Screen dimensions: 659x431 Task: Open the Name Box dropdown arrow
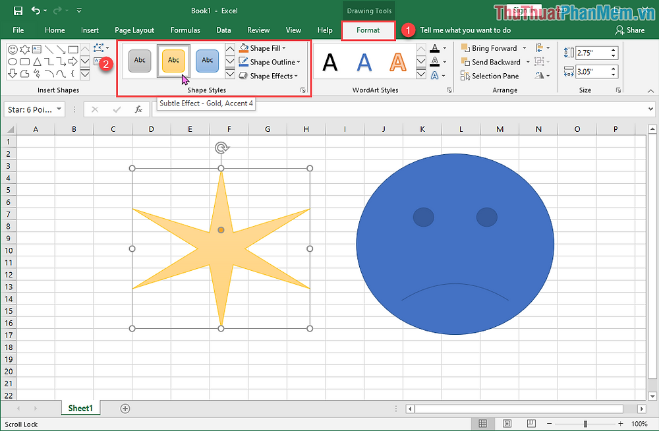click(59, 109)
